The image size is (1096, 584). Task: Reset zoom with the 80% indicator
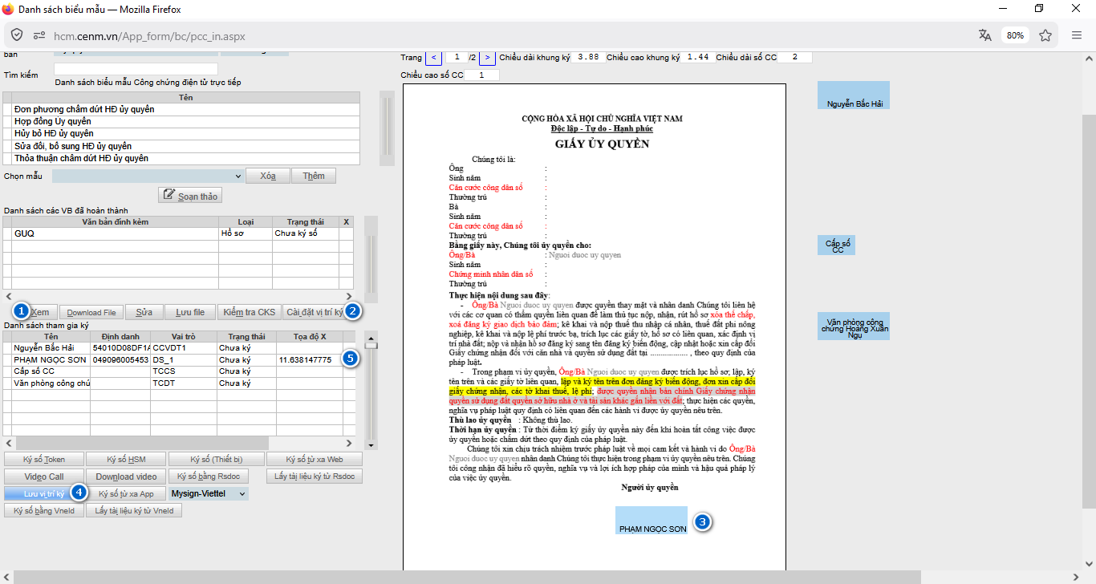tap(1015, 35)
